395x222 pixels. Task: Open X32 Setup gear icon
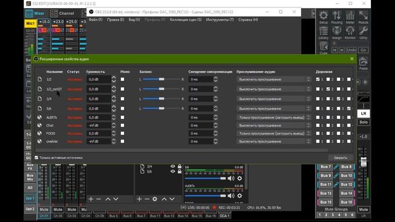[x=323, y=17]
